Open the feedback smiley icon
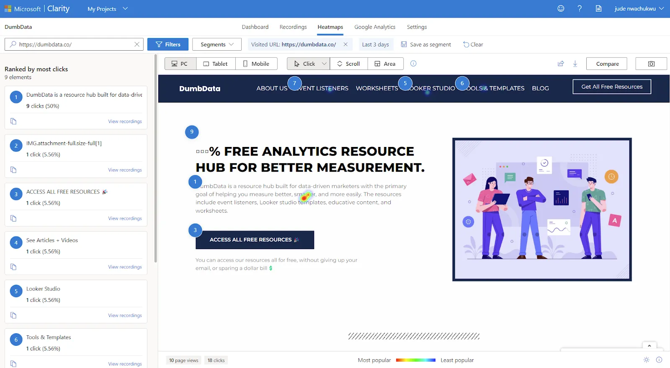Viewport: 670px width, 368px height. pos(561,8)
